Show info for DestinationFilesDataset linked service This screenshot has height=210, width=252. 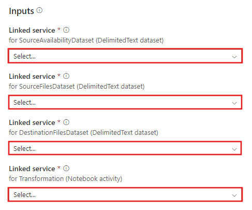point(66,122)
